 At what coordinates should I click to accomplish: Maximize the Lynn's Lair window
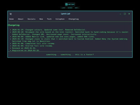click(x=125, y=14)
